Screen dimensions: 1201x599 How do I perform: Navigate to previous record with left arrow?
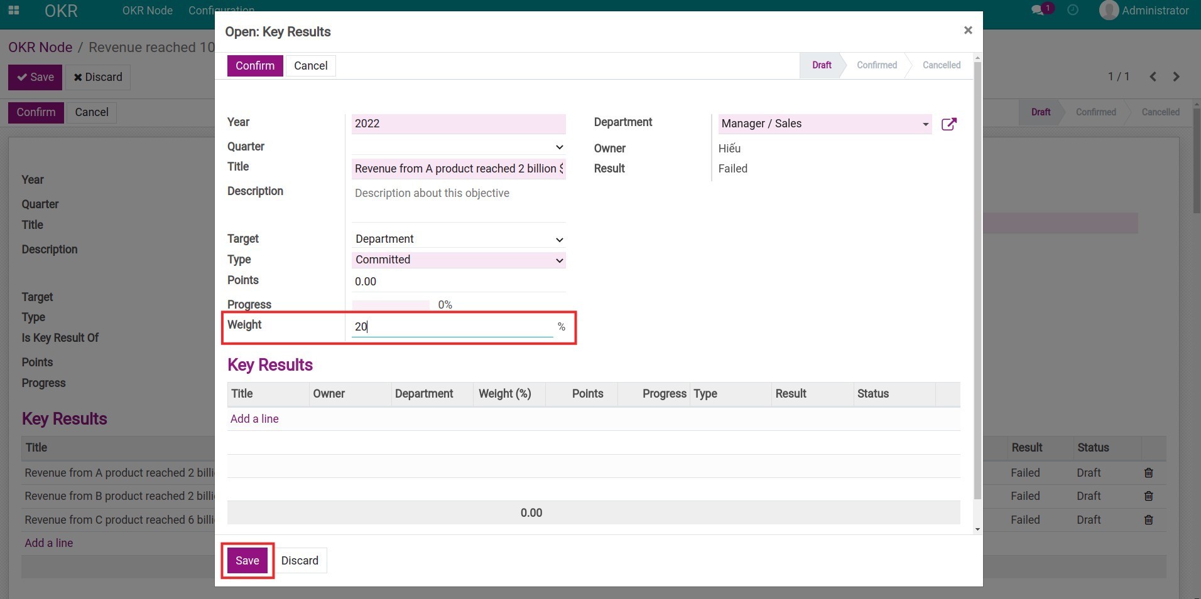pyautogui.click(x=1152, y=77)
